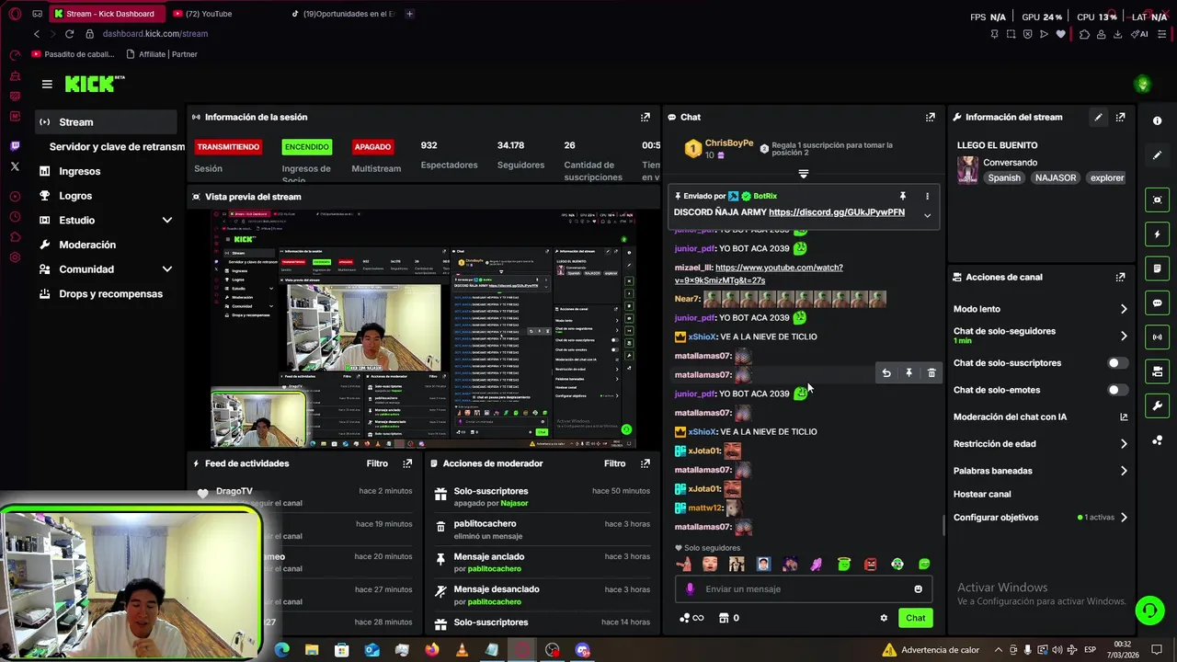This screenshot has height=662, width=1177.
Task: Open Firefox from the Windows taskbar
Action: pyautogui.click(x=431, y=650)
